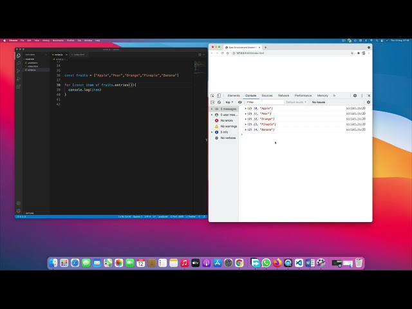
Task: Switch to the Elements tab in DevTools
Action: click(234, 96)
